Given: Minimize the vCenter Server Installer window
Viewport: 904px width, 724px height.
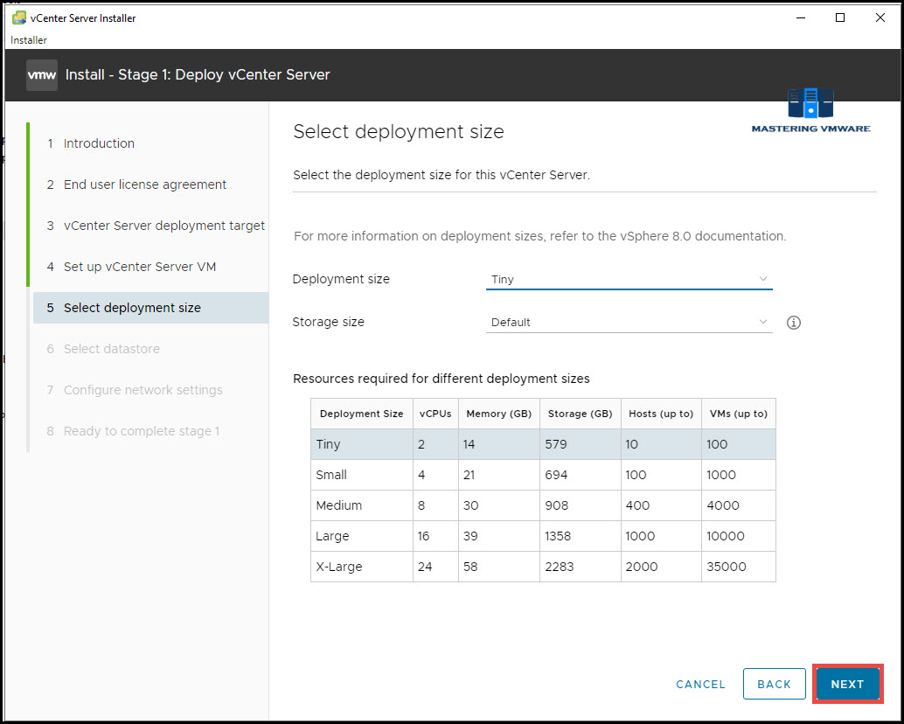Looking at the screenshot, I should click(801, 17).
